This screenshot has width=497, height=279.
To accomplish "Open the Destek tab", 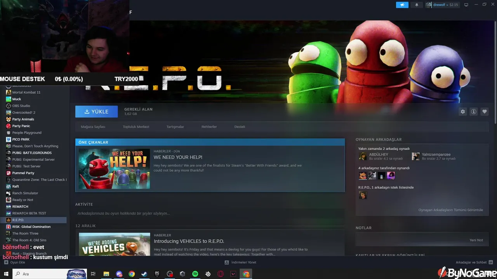I will 240,127.
